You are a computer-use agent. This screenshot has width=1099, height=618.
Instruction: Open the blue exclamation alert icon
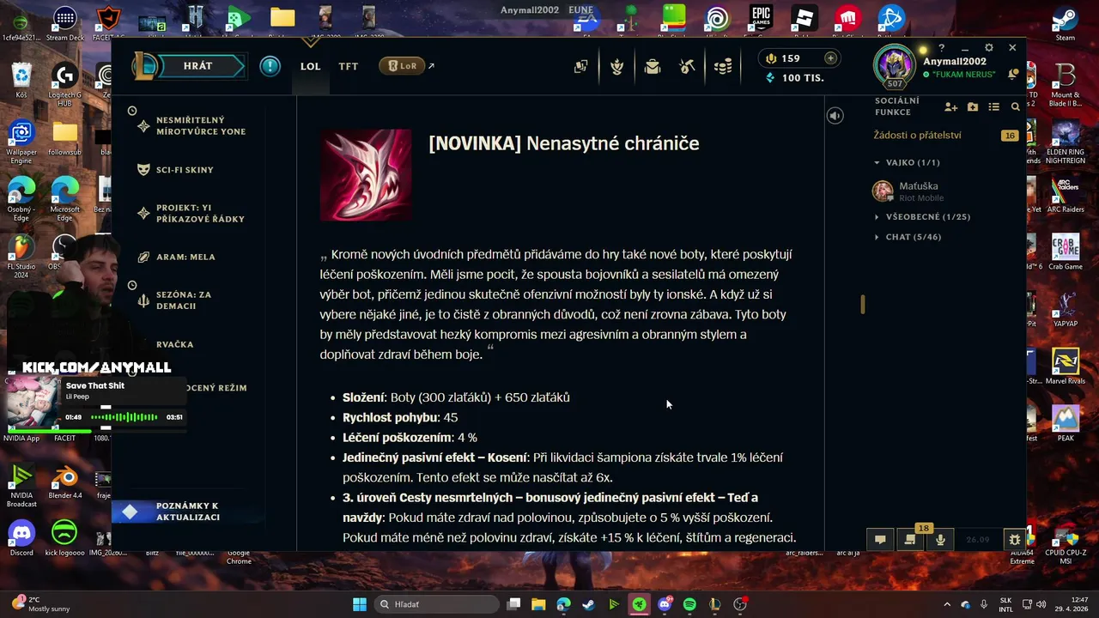pyautogui.click(x=270, y=66)
